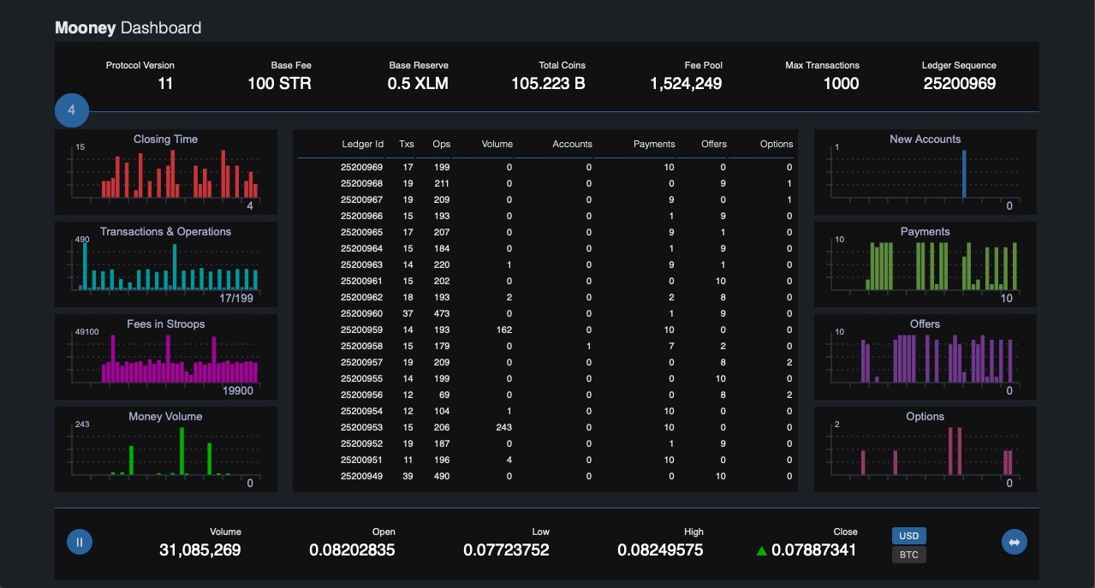
Task: Select ledger row 25200969
Action: tap(545, 167)
